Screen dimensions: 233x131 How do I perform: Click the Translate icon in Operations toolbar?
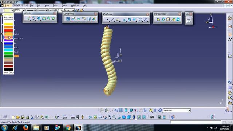tap(89, 19)
